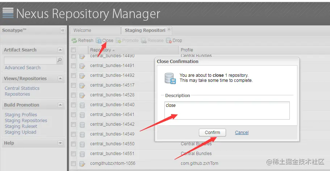Click the com.github.zxhTom profile cell

(200, 163)
